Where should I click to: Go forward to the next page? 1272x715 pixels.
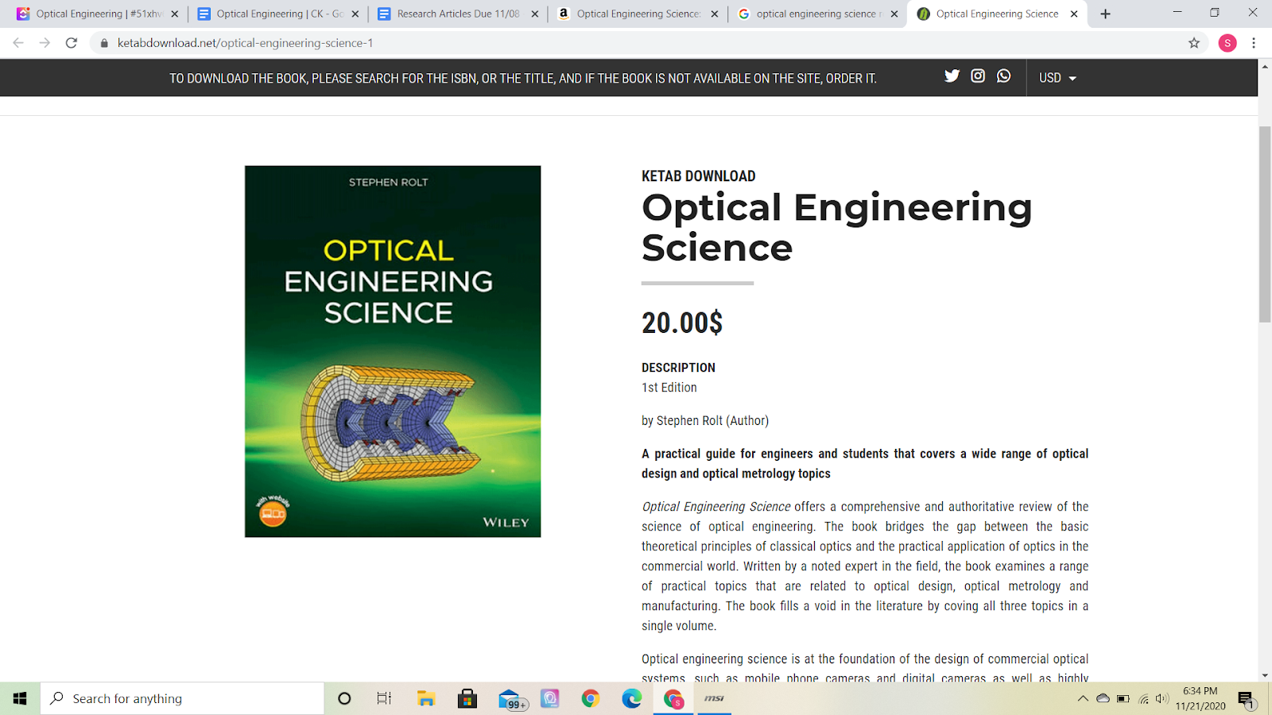pos(45,43)
